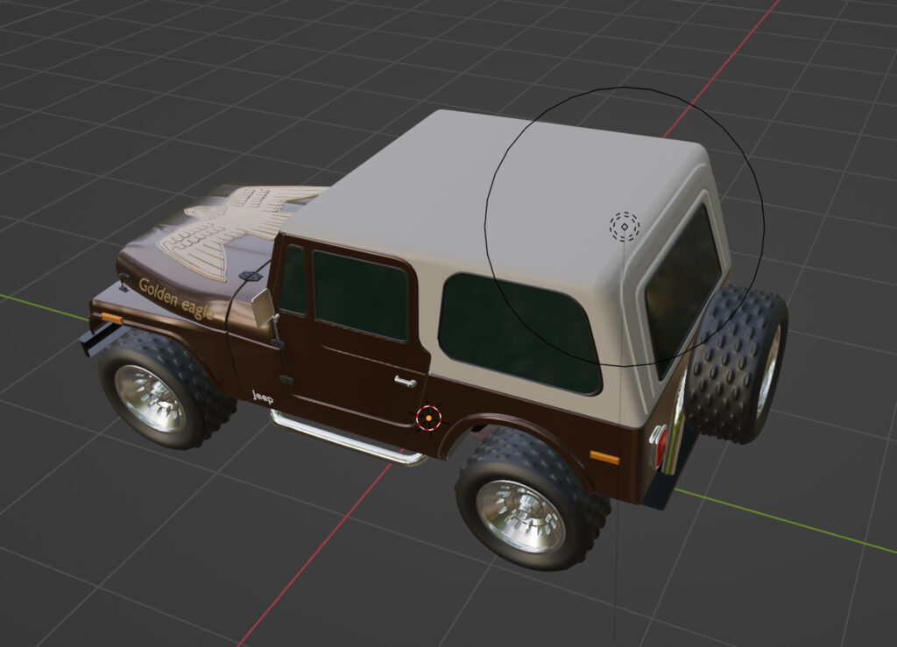Select the orange front turn signal

tap(111, 319)
